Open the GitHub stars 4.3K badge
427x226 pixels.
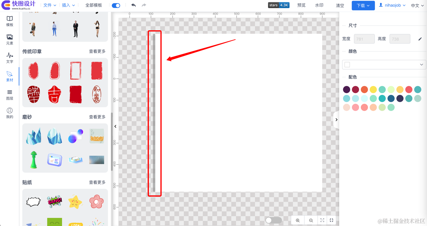tap(279, 5)
